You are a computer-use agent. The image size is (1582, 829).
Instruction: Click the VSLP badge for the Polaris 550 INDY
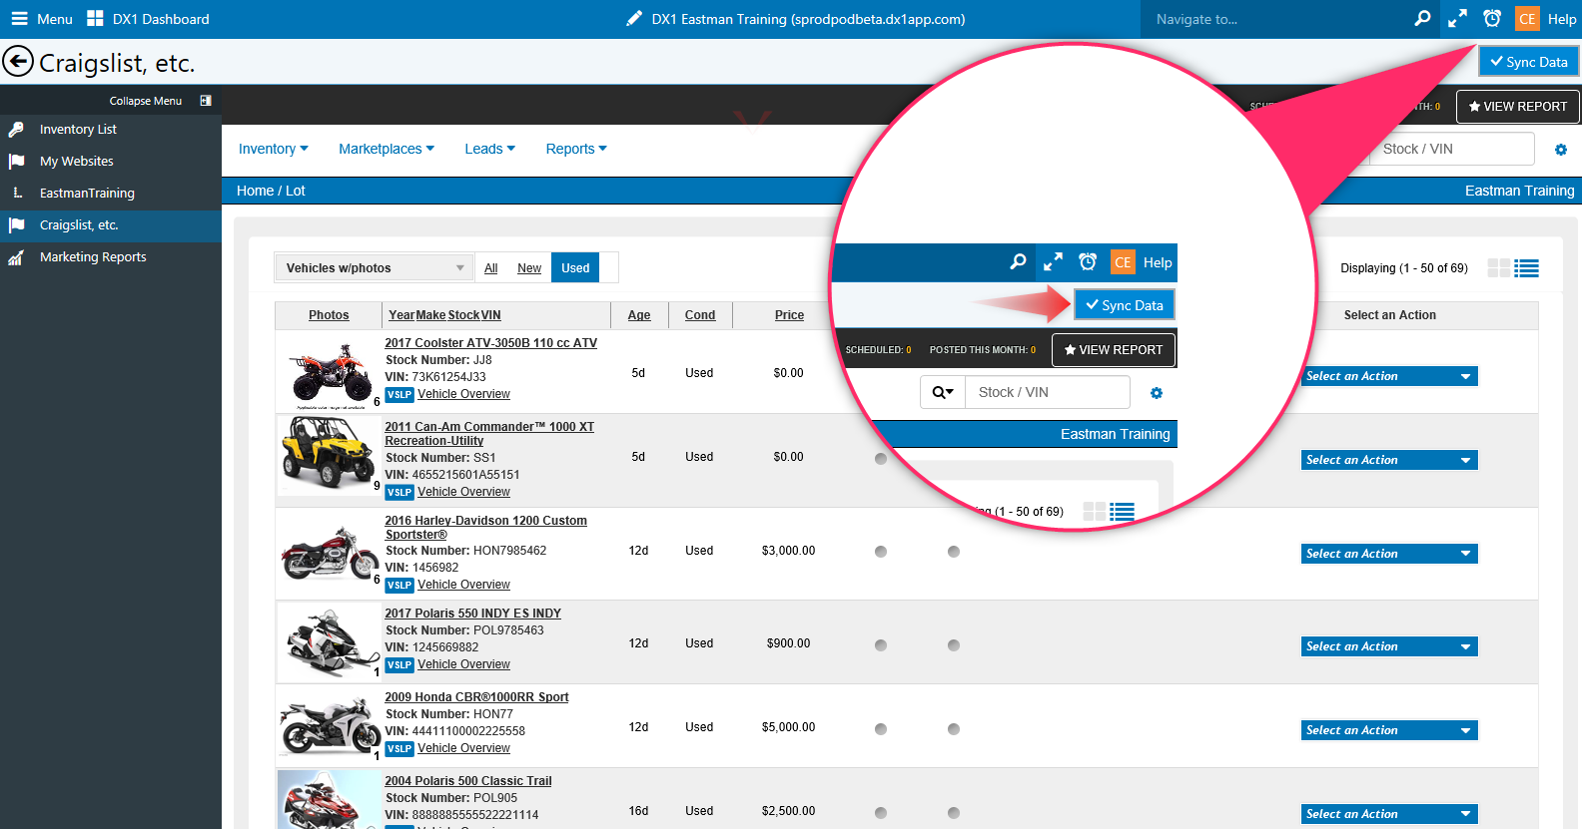point(399,665)
